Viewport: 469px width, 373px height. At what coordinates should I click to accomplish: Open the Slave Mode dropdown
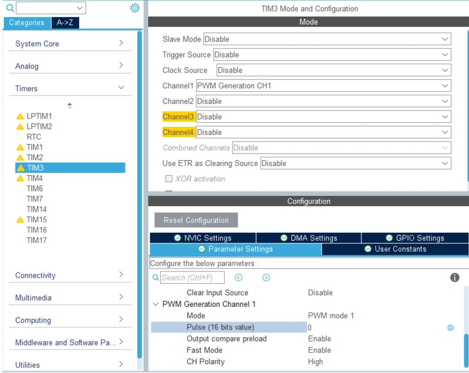click(x=327, y=39)
